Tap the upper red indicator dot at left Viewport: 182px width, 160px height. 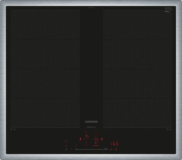coord(66,142)
